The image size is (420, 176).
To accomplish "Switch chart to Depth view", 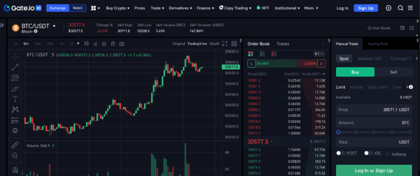I will pyautogui.click(x=214, y=44).
